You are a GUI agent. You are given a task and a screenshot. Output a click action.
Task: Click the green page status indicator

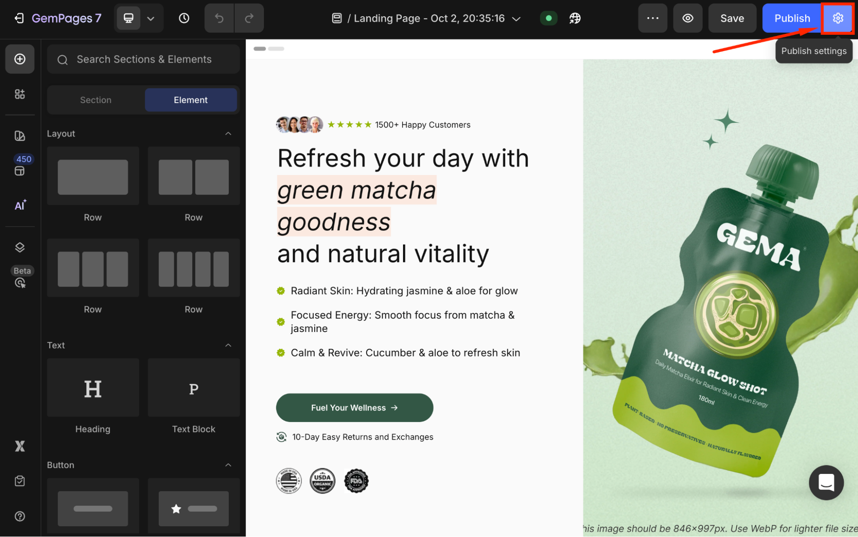click(x=549, y=18)
